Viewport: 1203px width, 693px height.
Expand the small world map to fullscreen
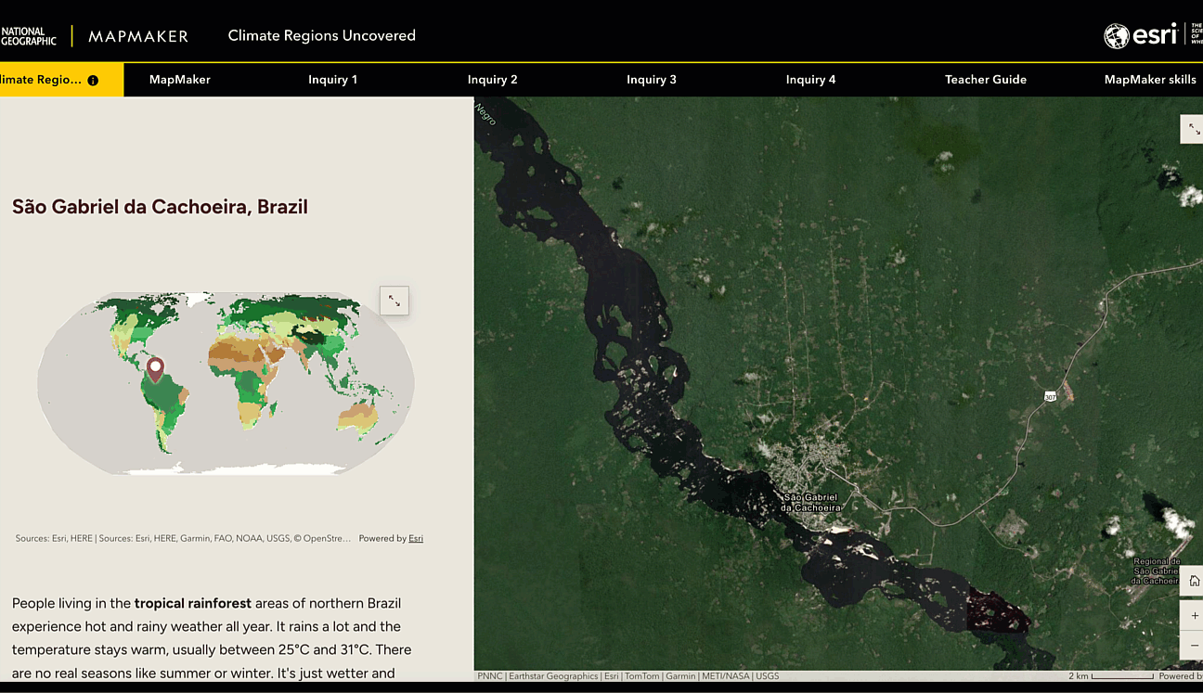coord(395,301)
